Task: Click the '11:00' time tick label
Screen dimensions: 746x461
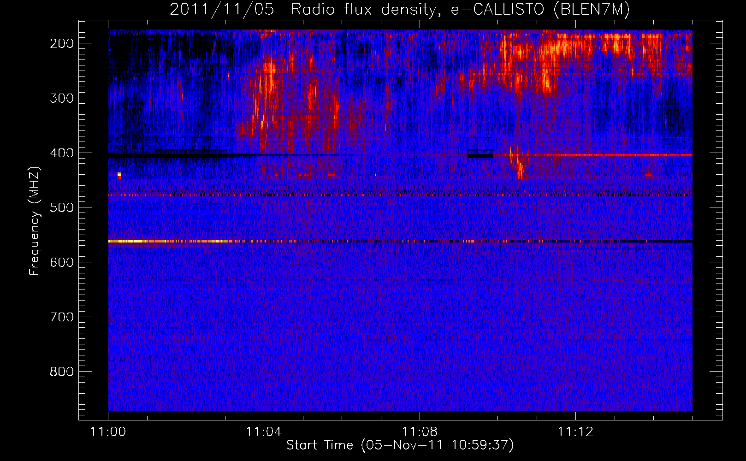Action: (108, 432)
